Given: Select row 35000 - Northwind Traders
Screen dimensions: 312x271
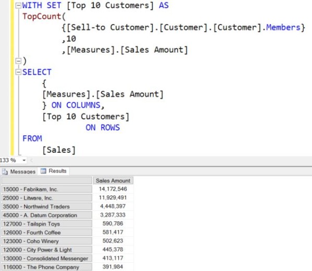Looking at the screenshot, I should (47, 206).
